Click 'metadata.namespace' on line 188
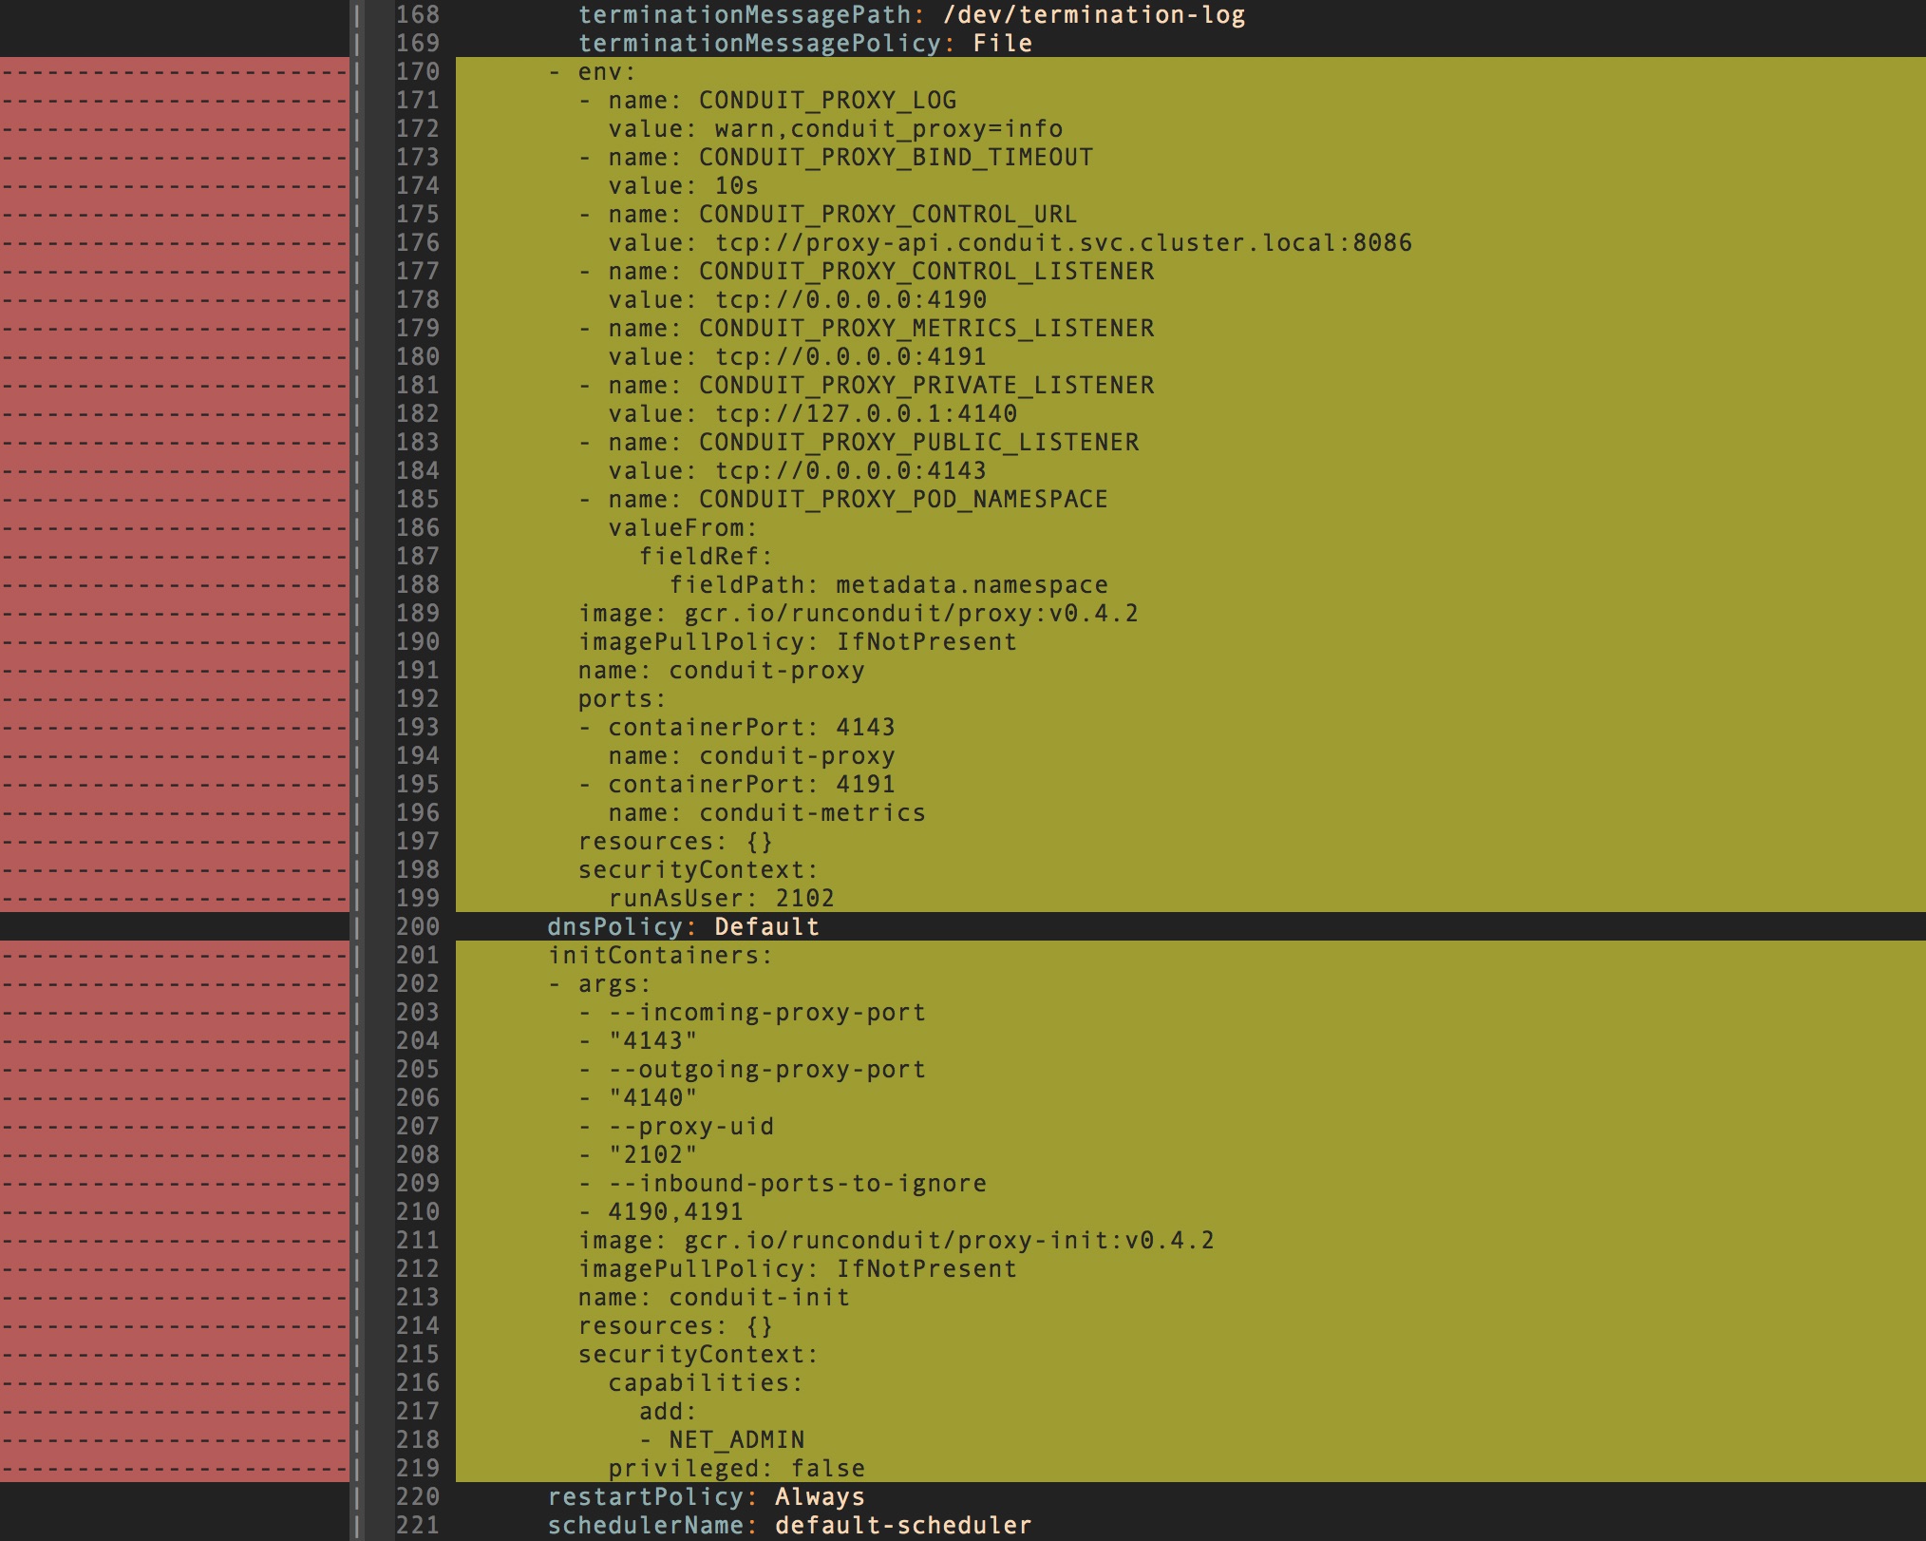Image resolution: width=1926 pixels, height=1541 pixels. click(972, 585)
